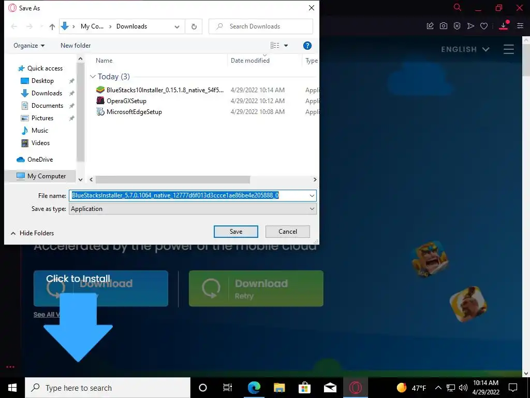Viewport: 530px width, 398px height.
Task: Click the Cancel button
Action: tap(288, 232)
